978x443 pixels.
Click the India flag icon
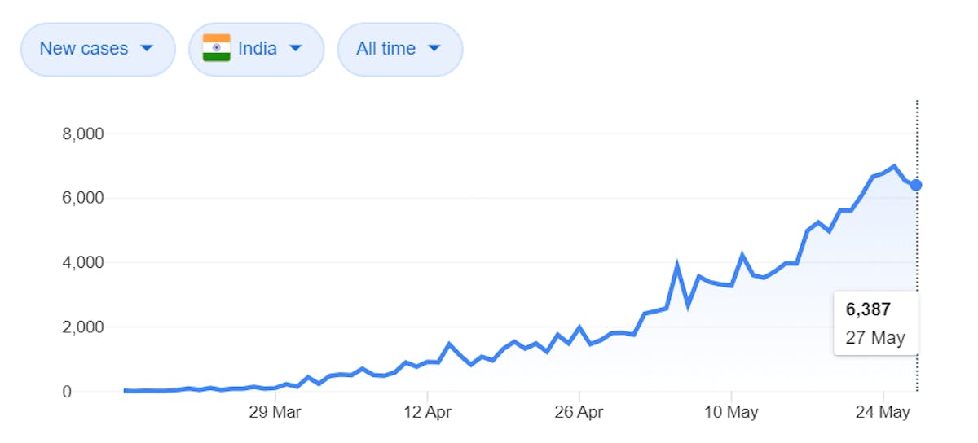[217, 48]
